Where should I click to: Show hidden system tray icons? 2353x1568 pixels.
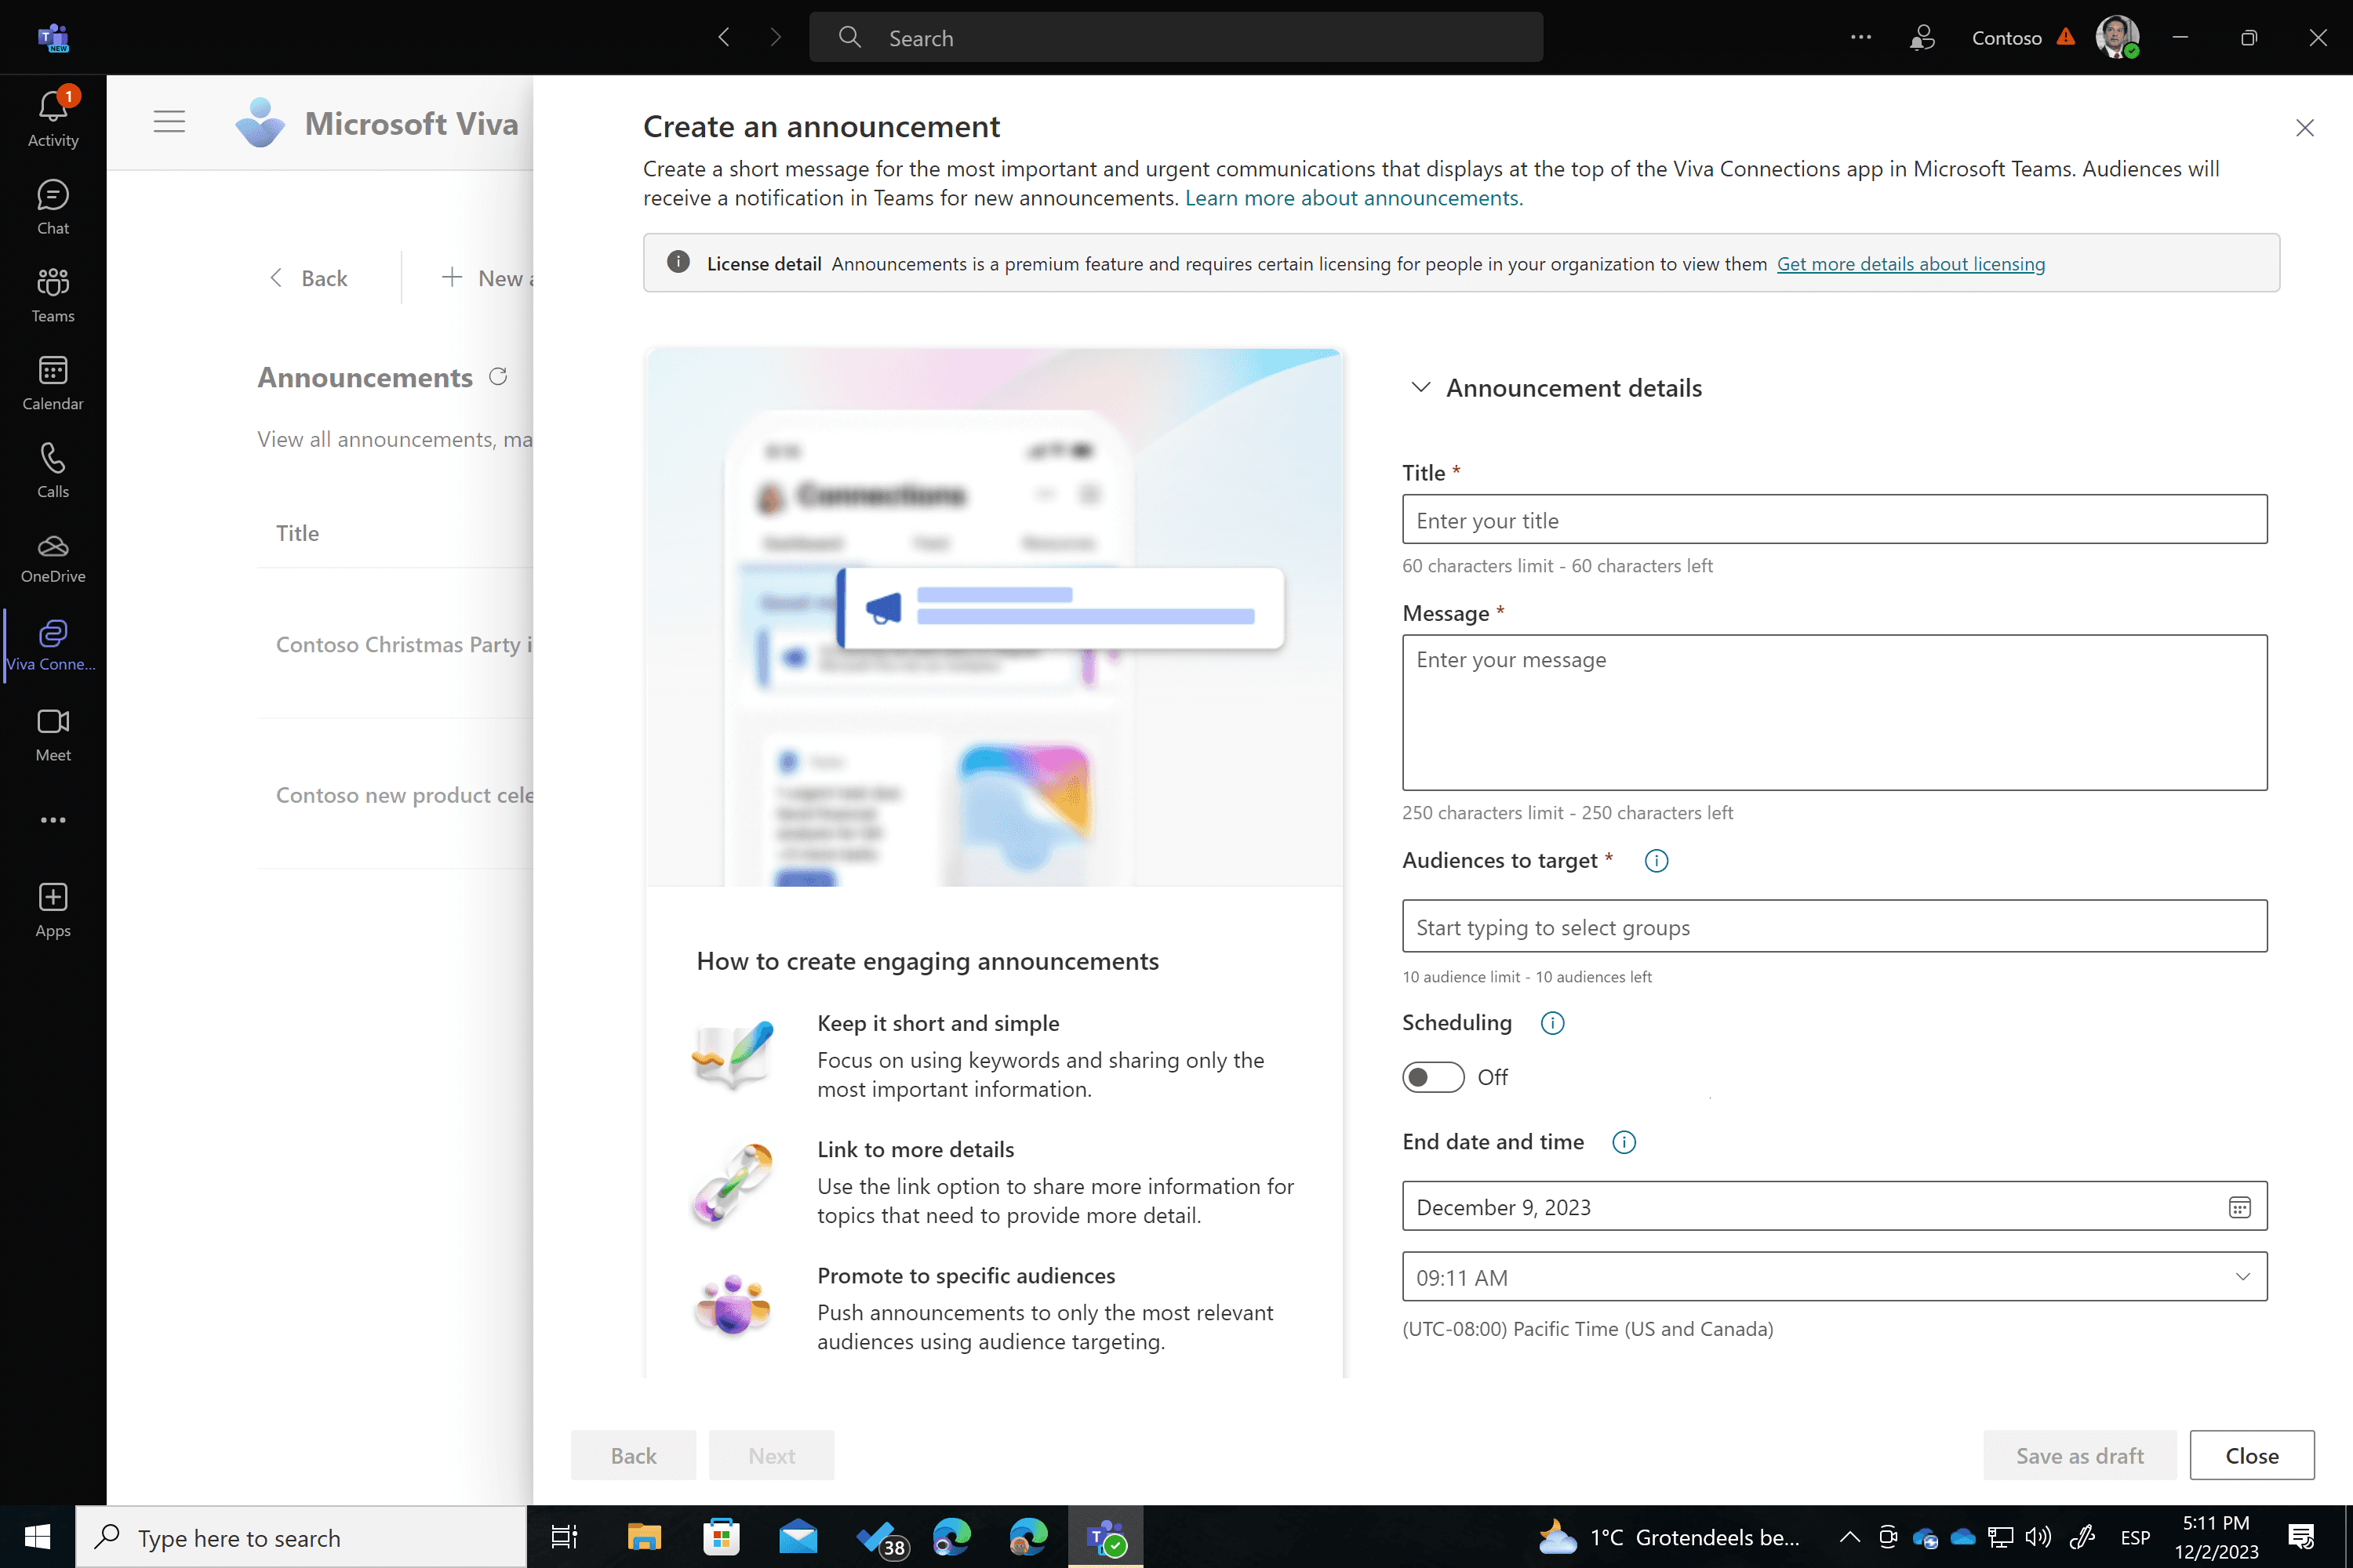tap(1849, 1537)
